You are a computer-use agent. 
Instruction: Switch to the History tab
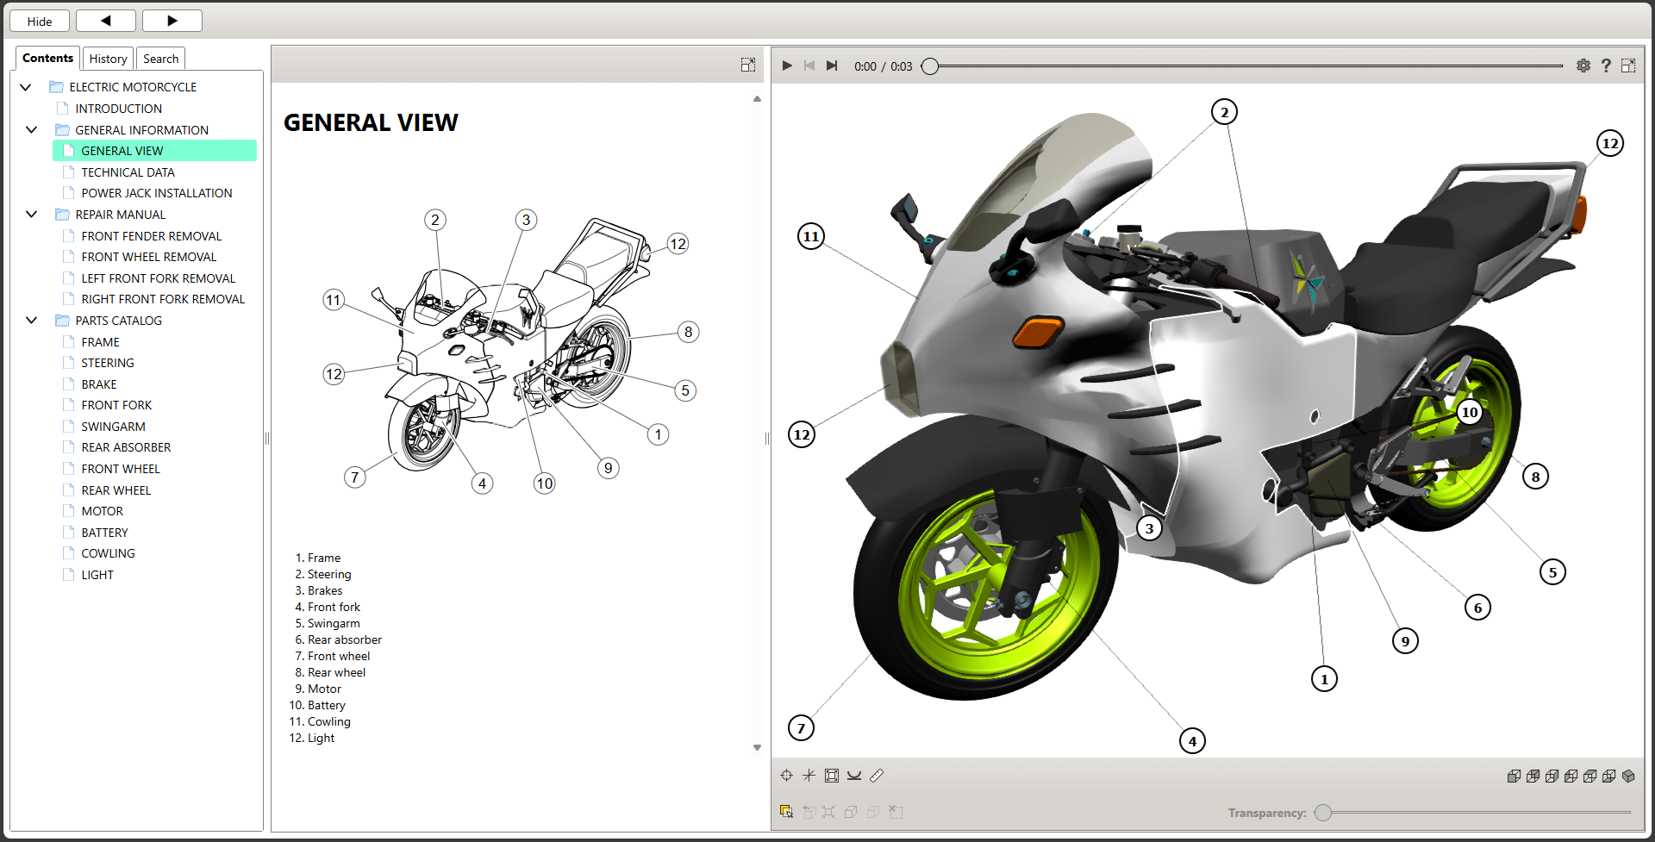coord(108,59)
